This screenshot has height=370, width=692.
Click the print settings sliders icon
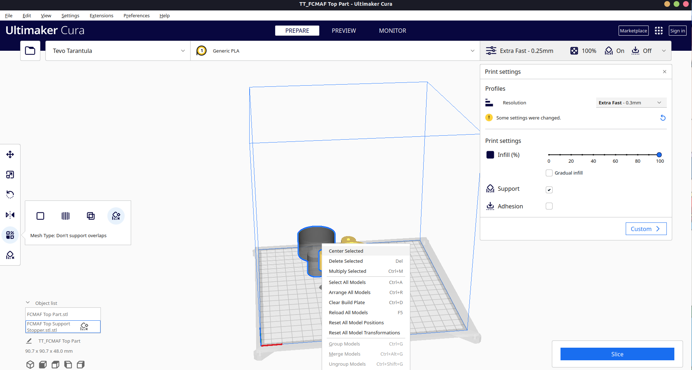click(491, 51)
